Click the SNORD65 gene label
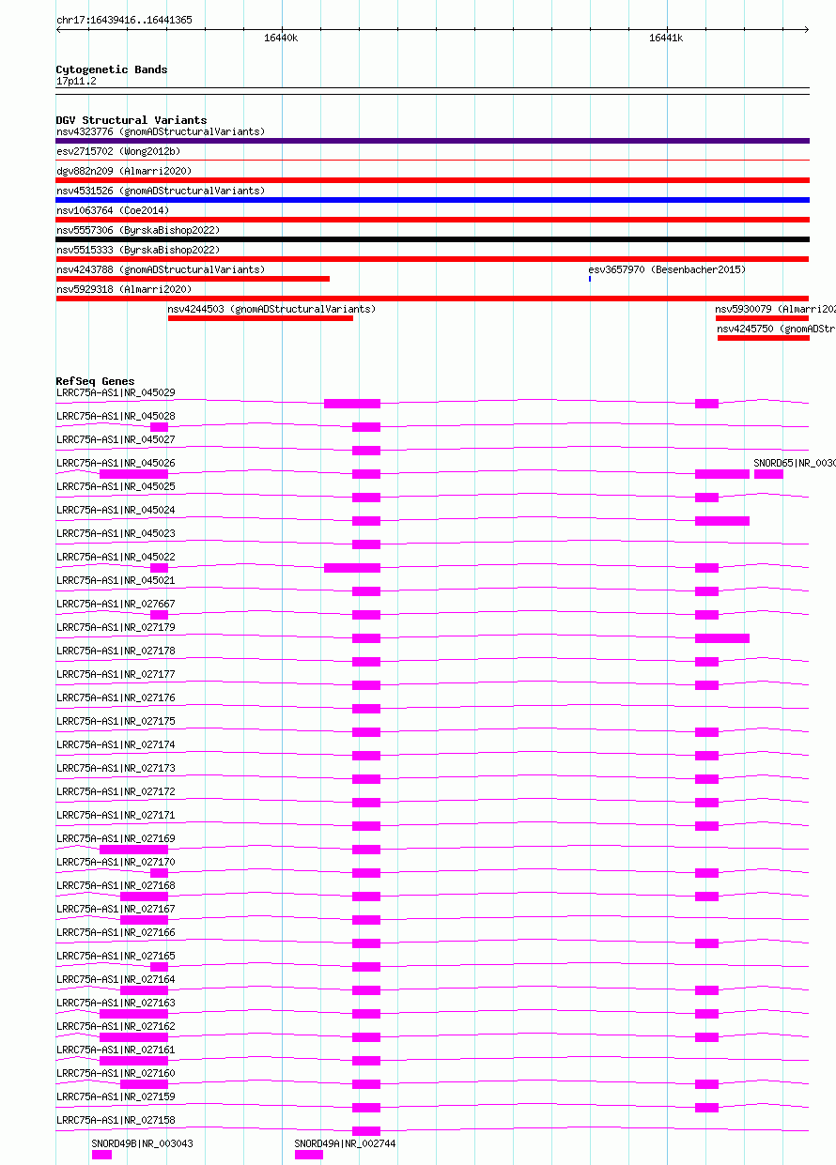 pyautogui.click(x=795, y=463)
